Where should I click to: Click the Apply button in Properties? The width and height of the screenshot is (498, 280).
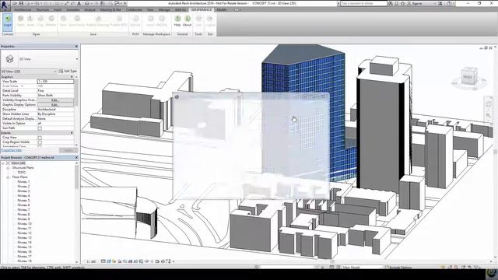click(68, 150)
